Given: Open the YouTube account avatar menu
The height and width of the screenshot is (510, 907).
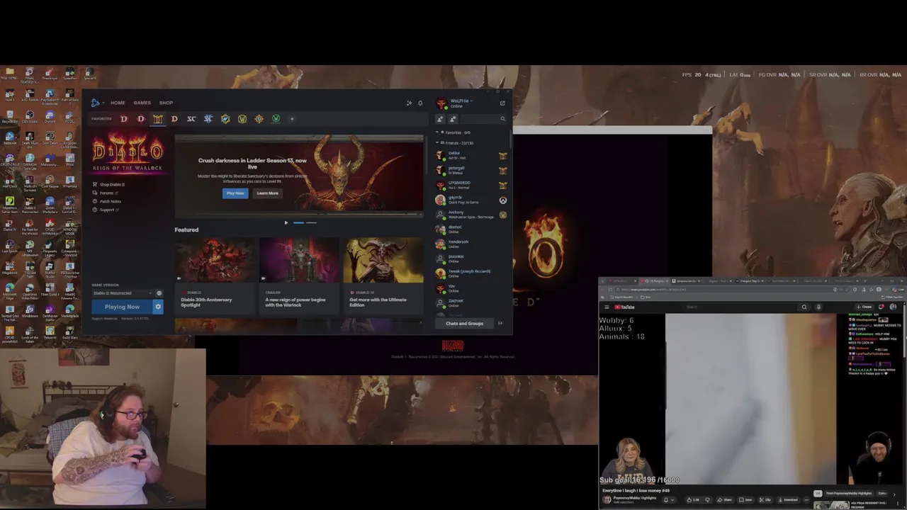Looking at the screenshot, I should pyautogui.click(x=893, y=307).
